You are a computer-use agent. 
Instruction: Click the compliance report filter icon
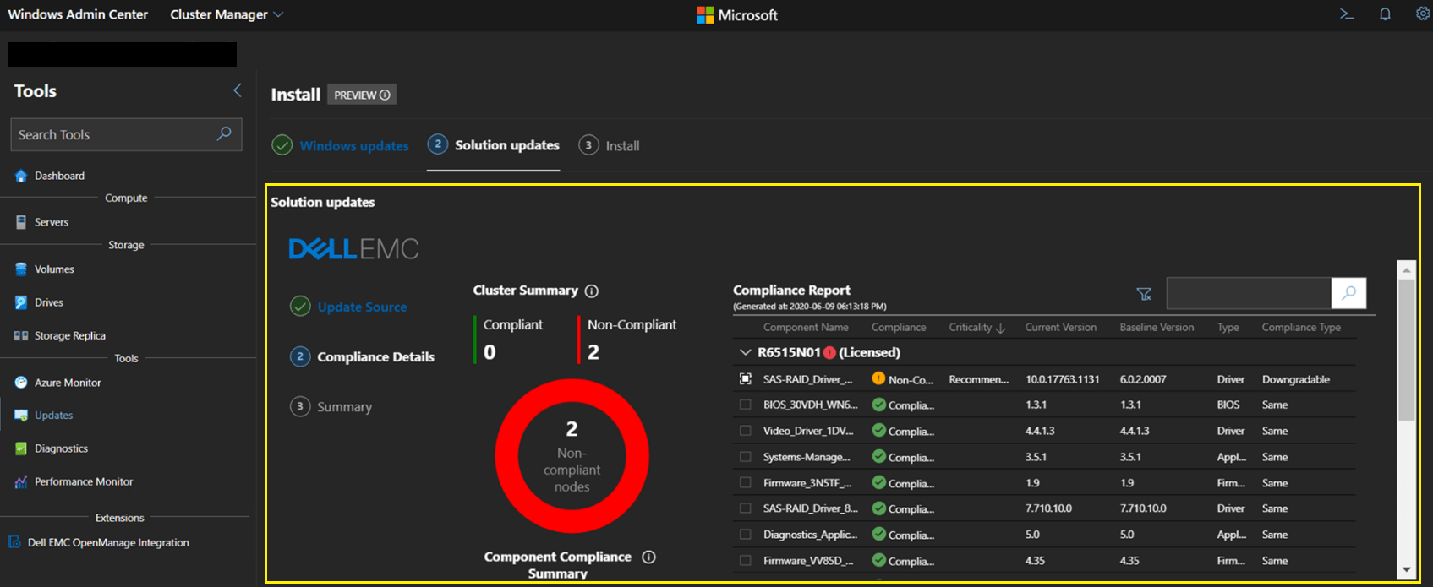coord(1144,294)
